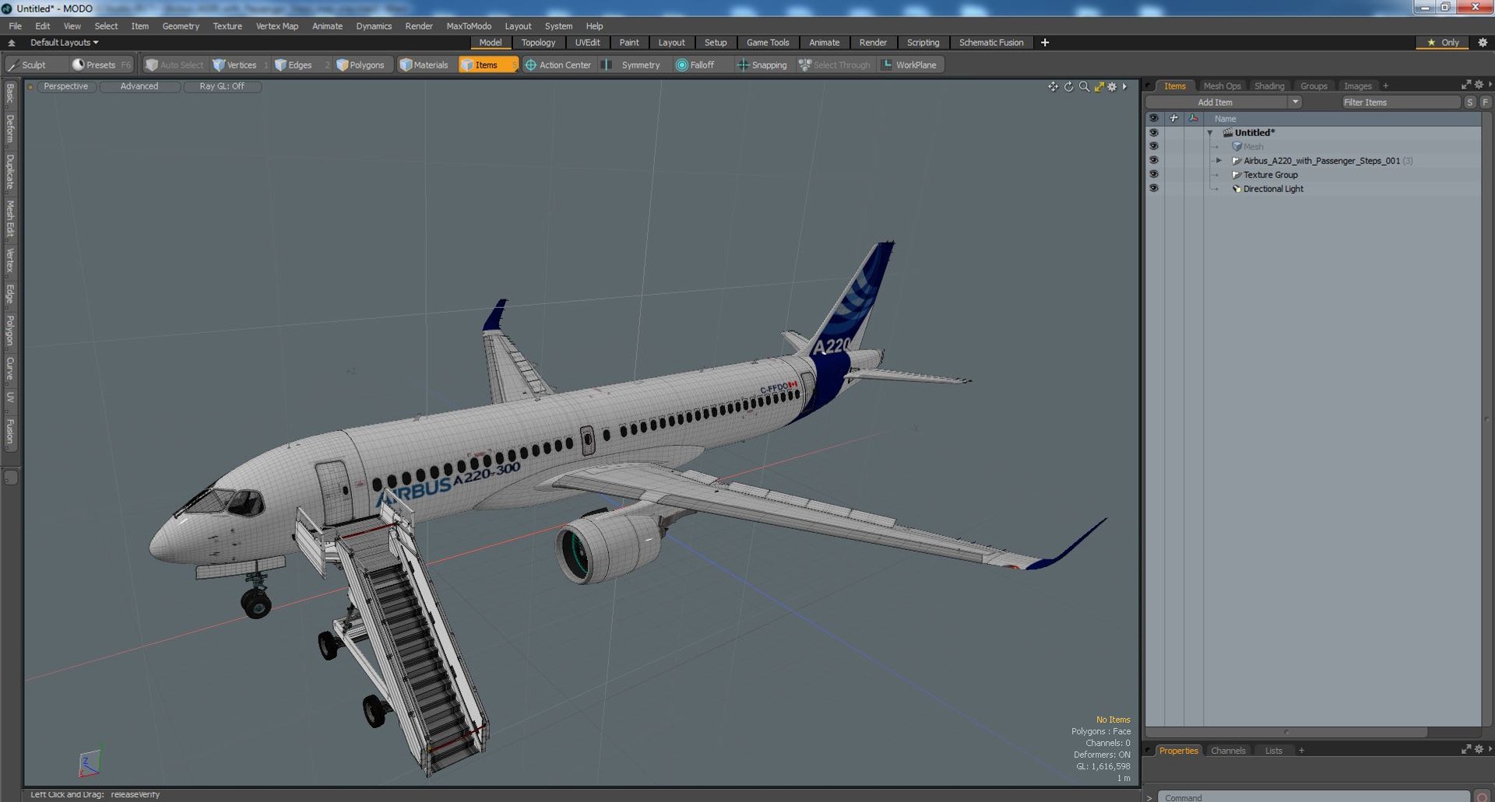Click the viewport zoom magnifier icon

pos(1084,86)
